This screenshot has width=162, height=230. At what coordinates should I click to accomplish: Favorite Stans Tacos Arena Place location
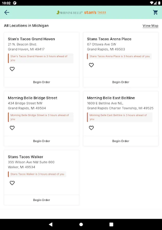point(91,65)
